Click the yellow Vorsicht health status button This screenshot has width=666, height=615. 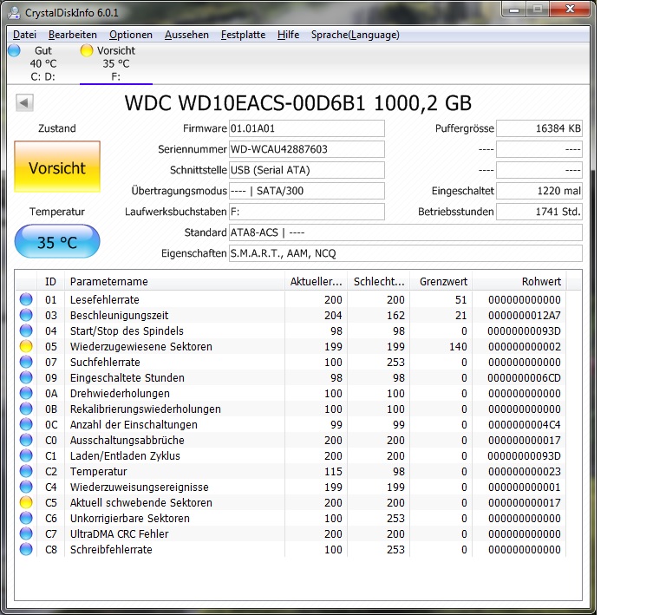(57, 167)
